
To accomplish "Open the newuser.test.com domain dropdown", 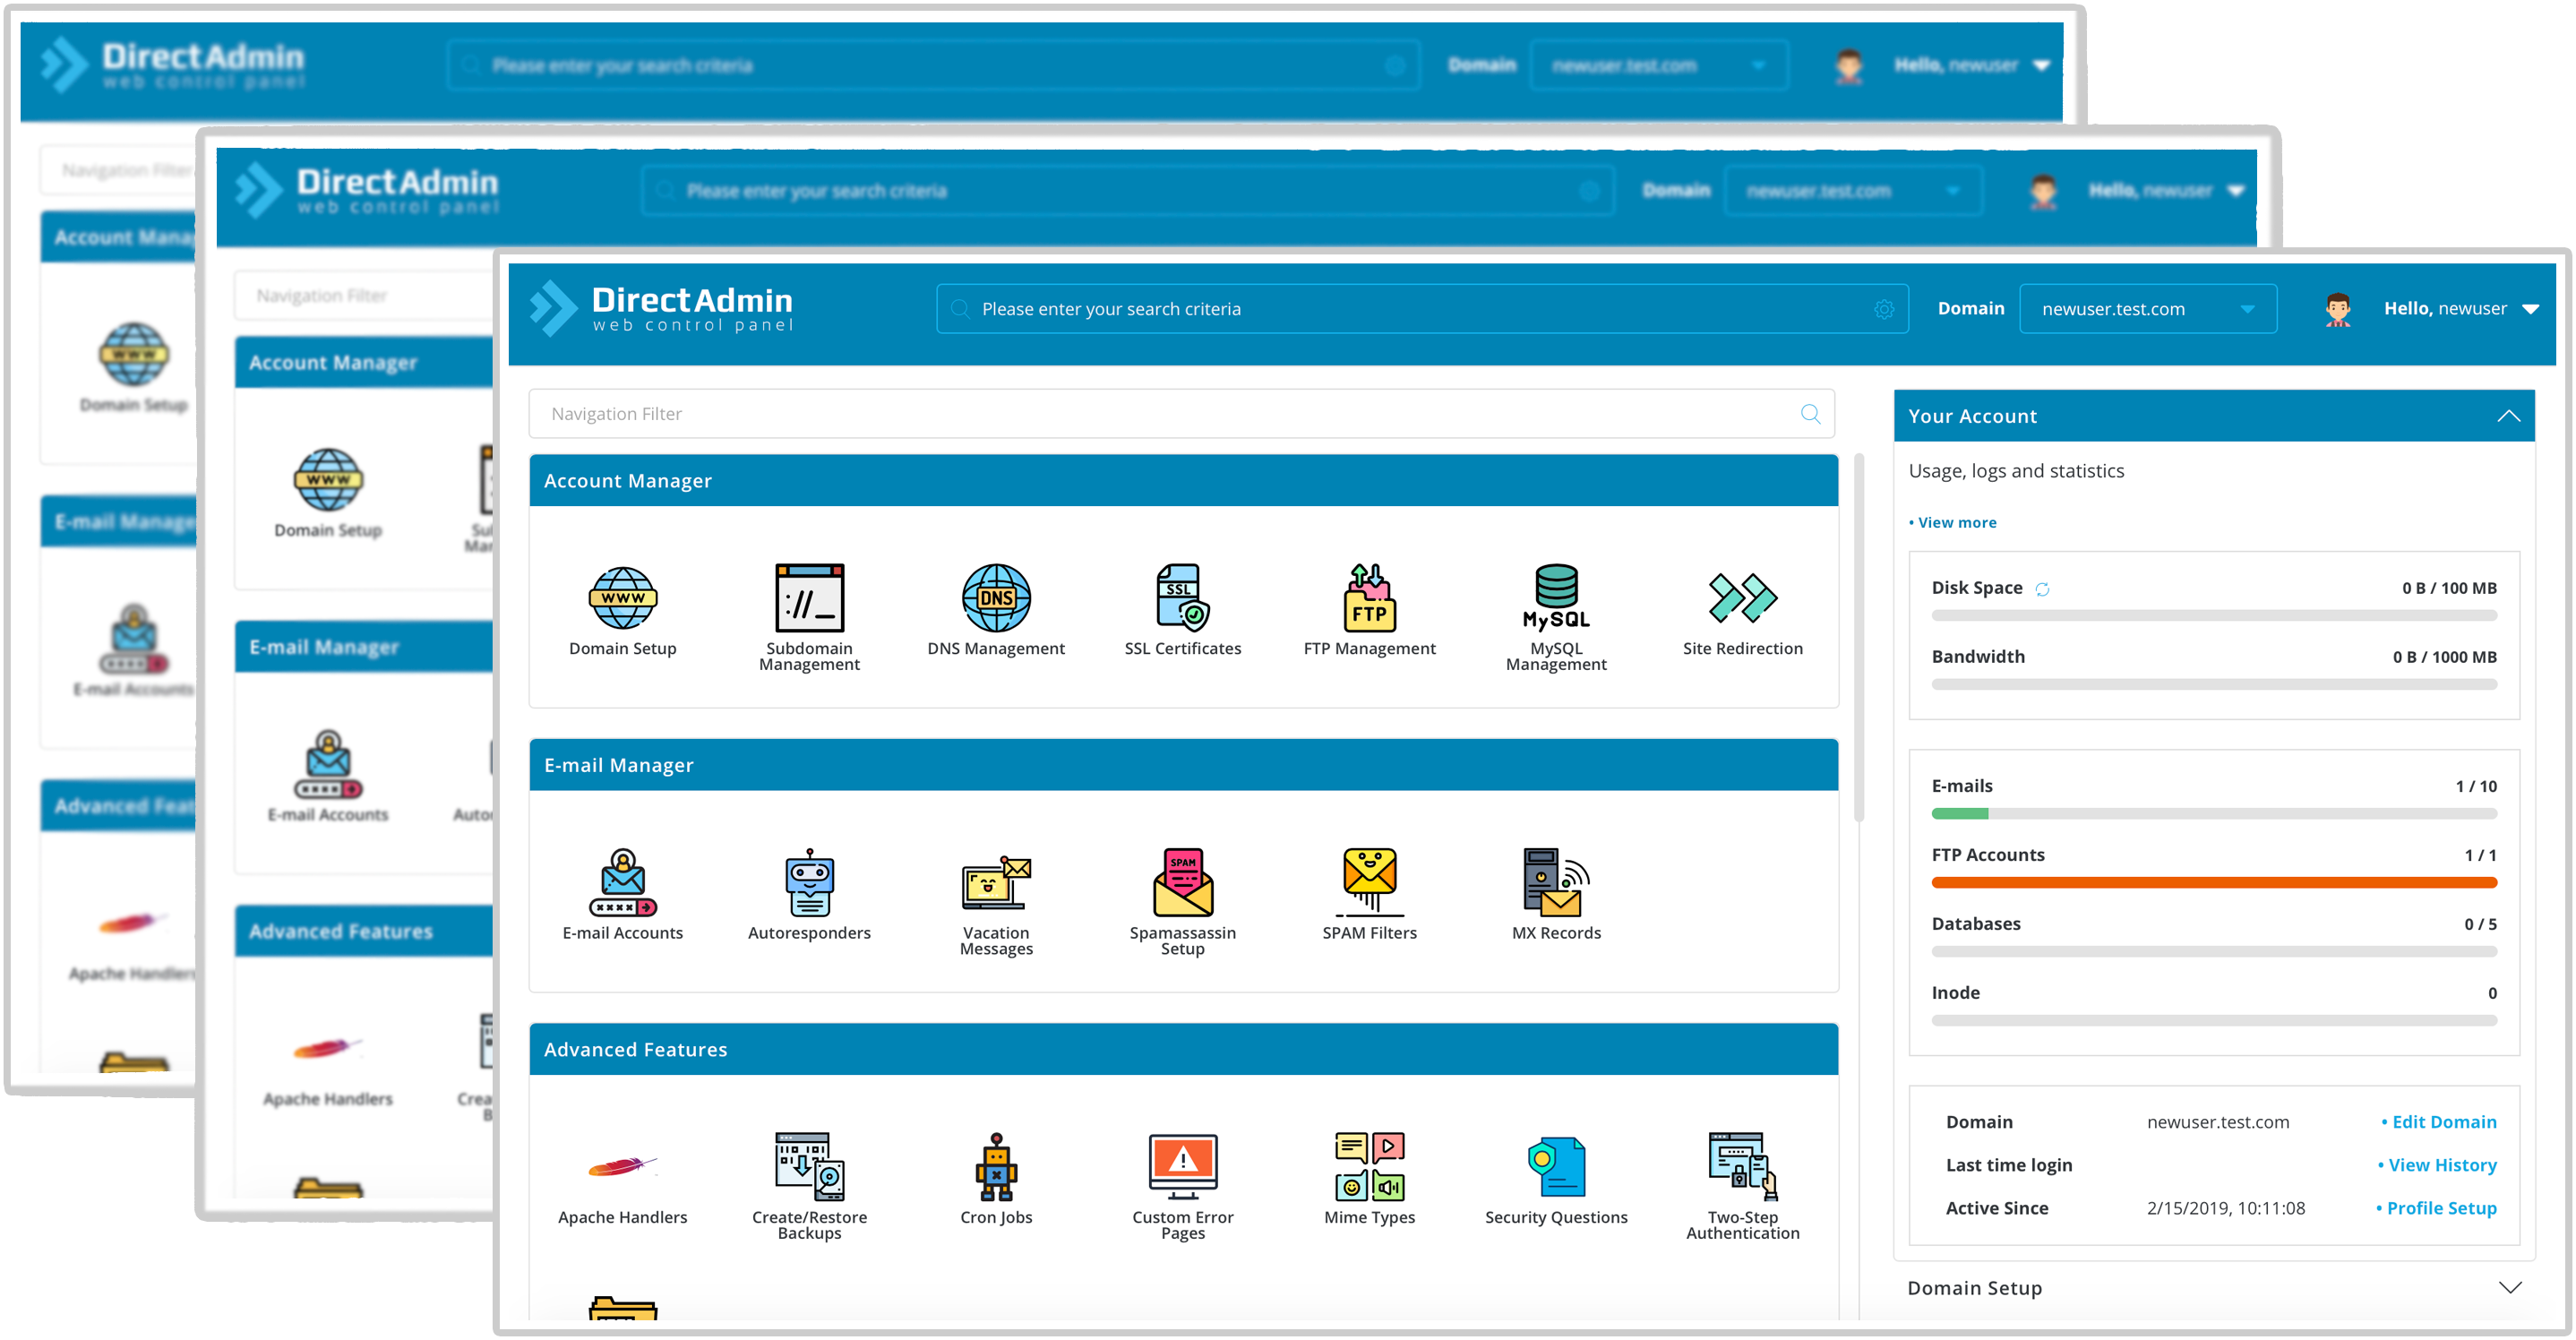I will pyautogui.click(x=2147, y=309).
